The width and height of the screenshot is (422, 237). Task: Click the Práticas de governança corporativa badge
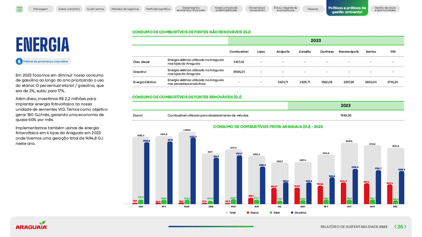pos(43,62)
